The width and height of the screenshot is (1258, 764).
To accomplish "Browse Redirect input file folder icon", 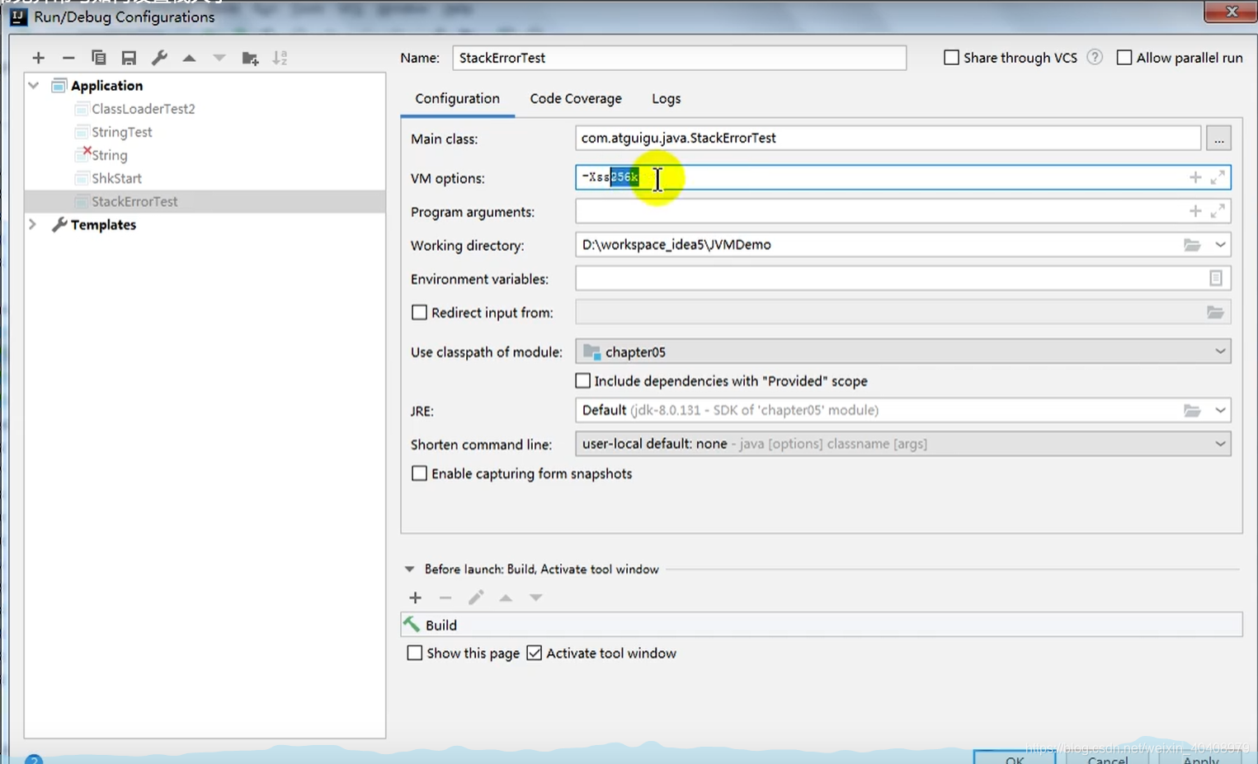I will (1215, 313).
